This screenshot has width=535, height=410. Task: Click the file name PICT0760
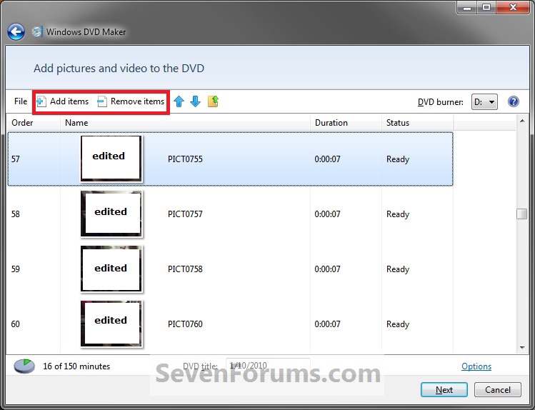[185, 324]
